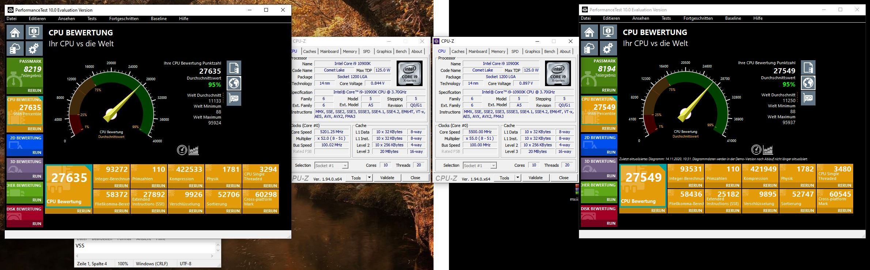Switch to distribution chart icon in left window
The height and width of the screenshot is (270, 870).
194,150
